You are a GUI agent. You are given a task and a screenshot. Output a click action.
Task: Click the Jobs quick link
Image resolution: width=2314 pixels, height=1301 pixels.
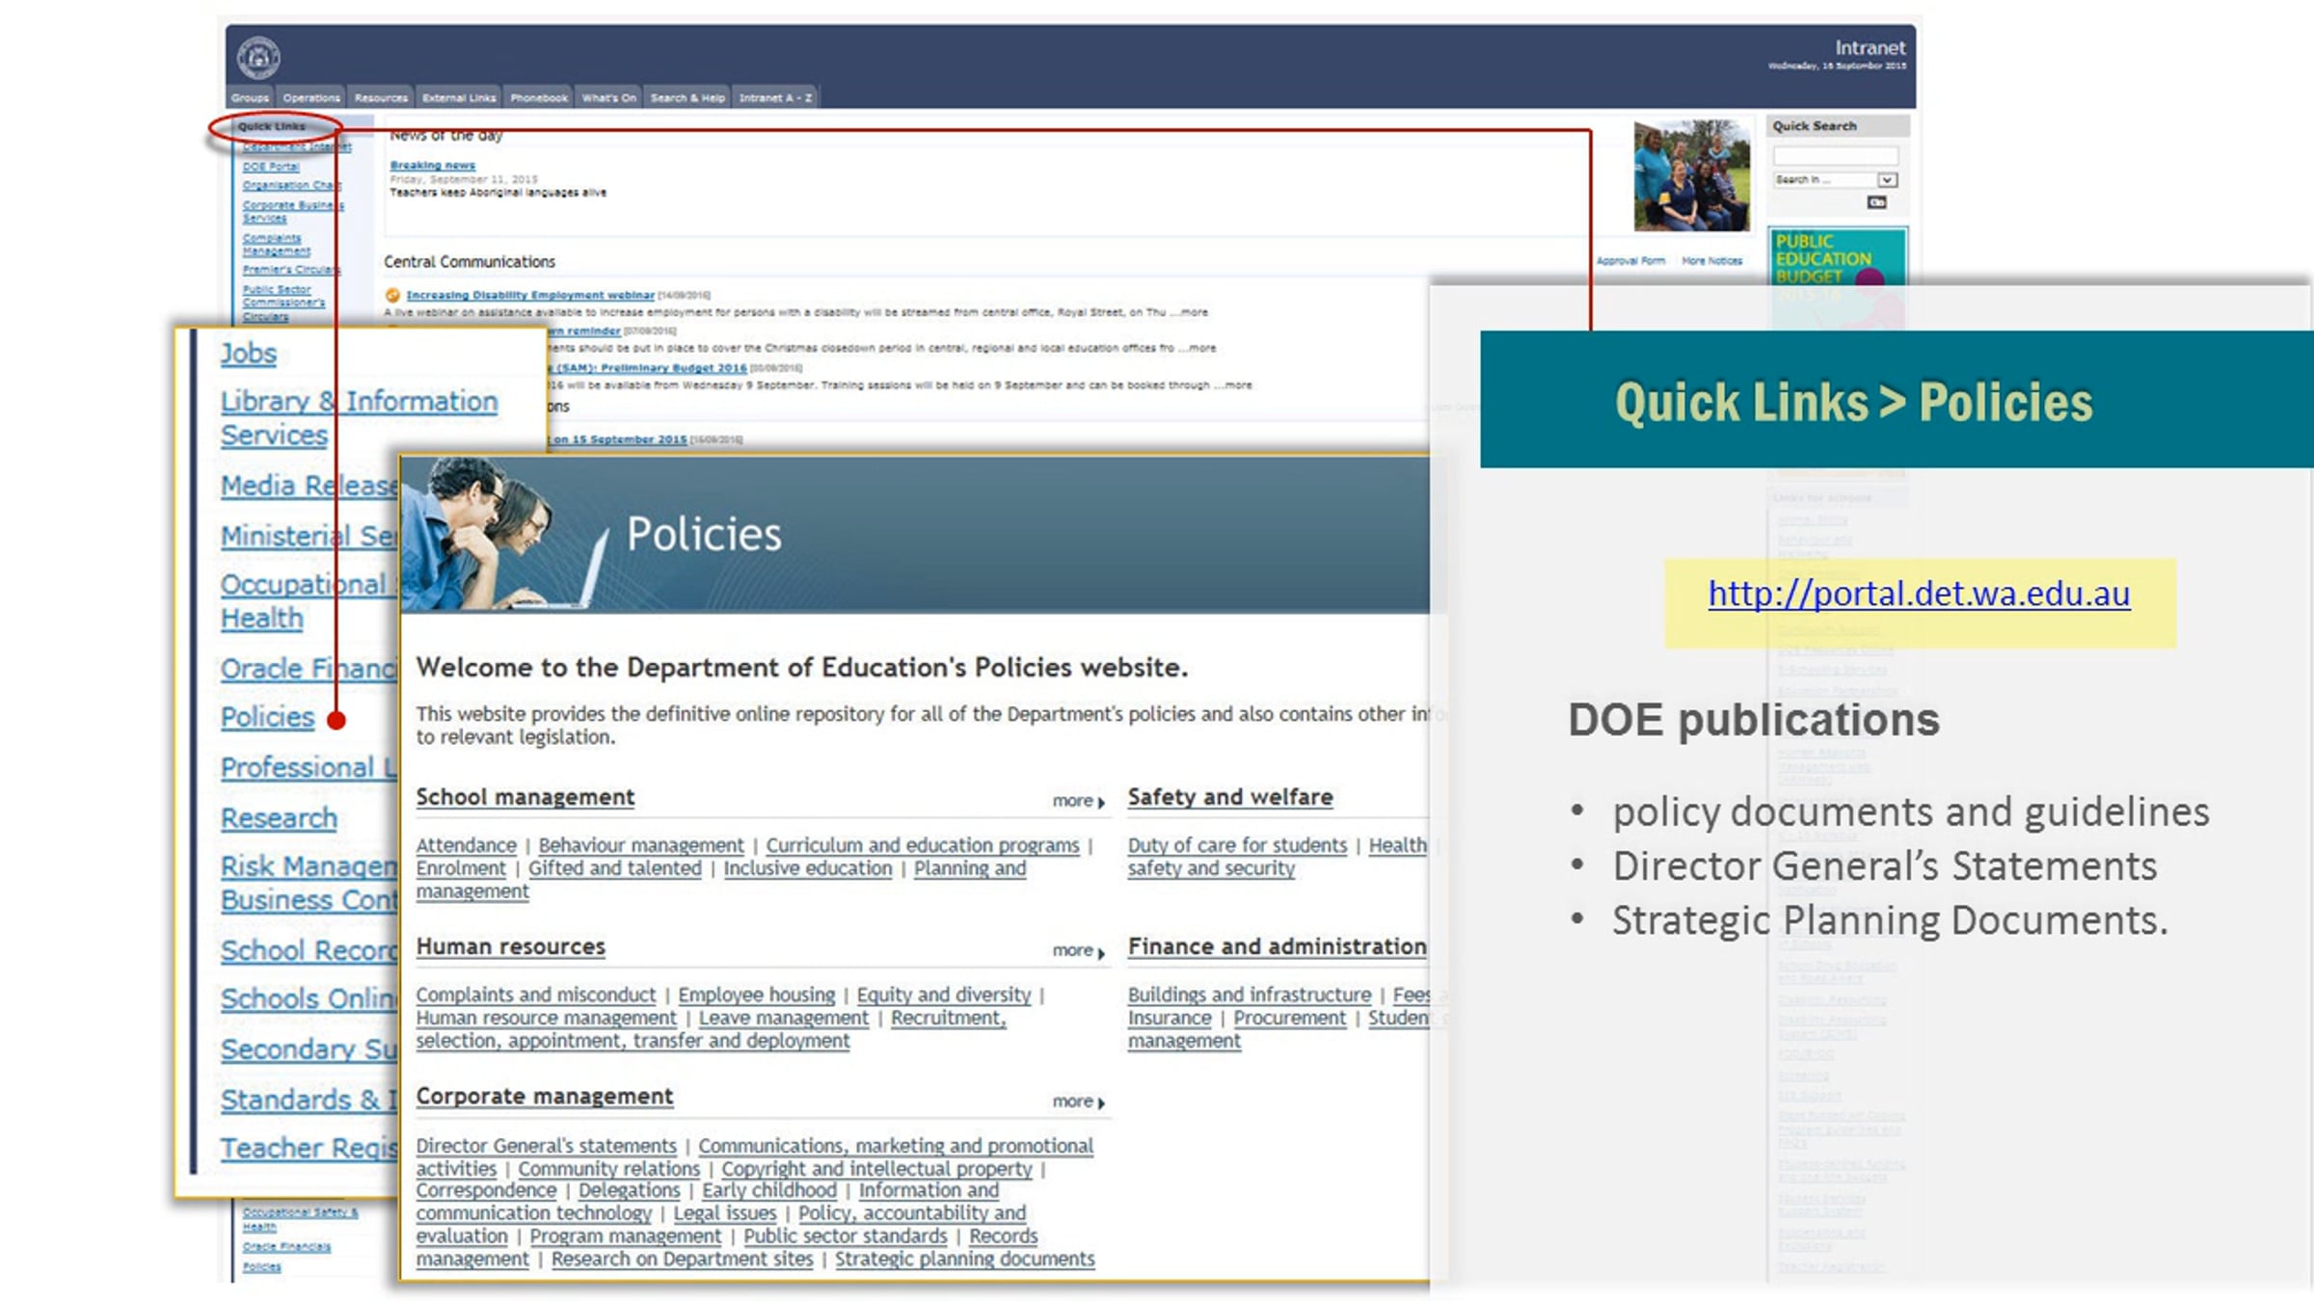tap(248, 354)
